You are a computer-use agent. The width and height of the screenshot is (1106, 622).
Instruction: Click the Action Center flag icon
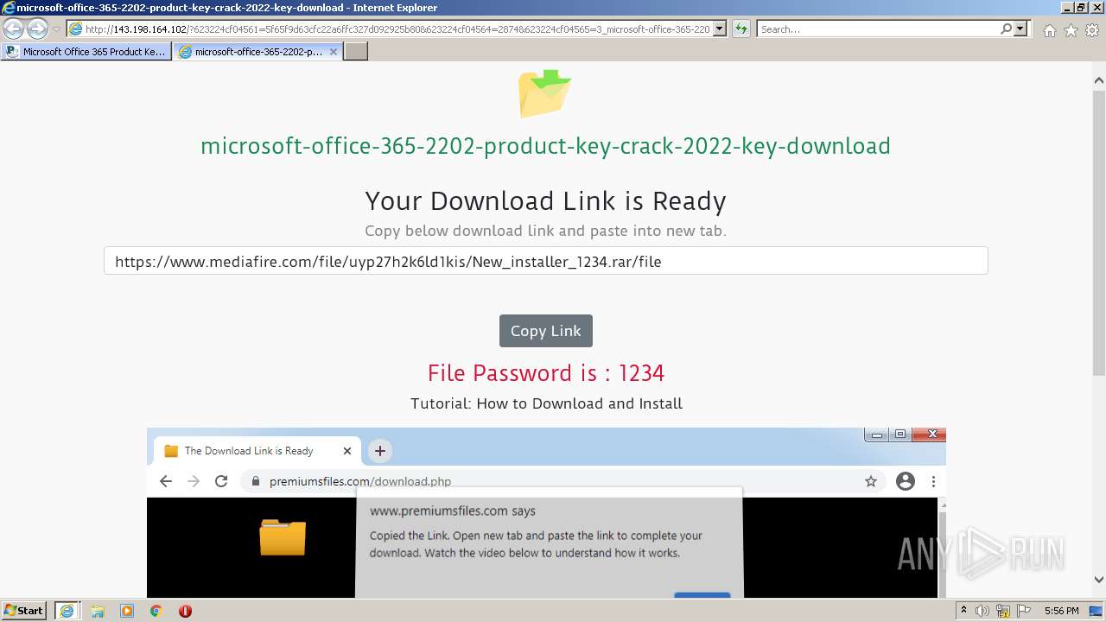(1024, 611)
